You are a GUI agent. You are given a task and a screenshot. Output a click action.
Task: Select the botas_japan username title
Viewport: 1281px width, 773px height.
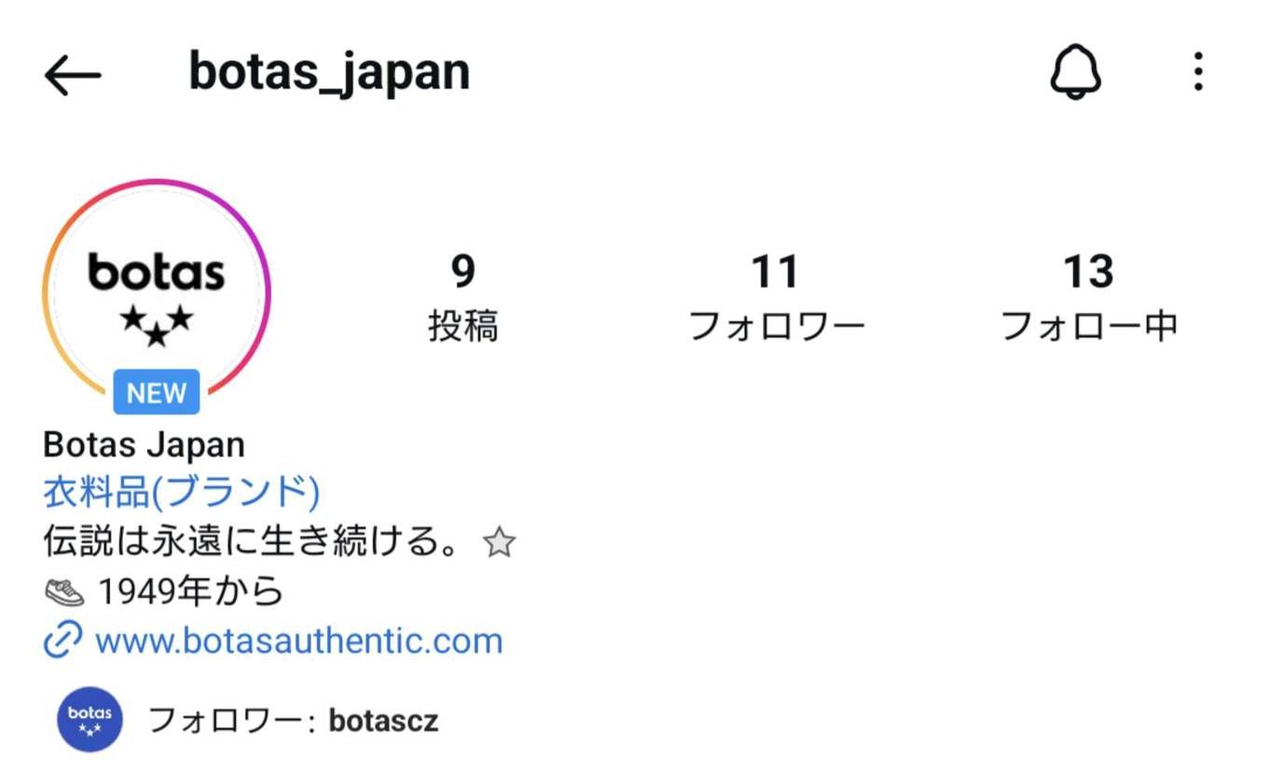tap(328, 73)
